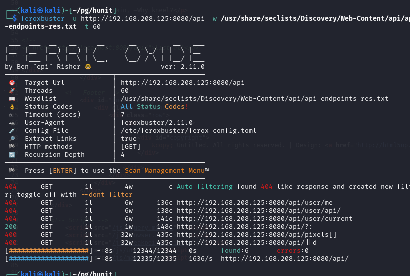410x276 pixels.
Task: Click the flag icon beside Press [ENTER] line
Action: pyautogui.click(x=12, y=171)
